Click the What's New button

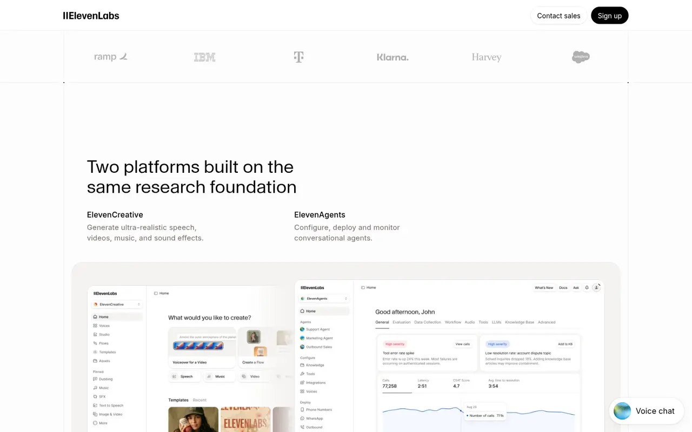tap(544, 288)
